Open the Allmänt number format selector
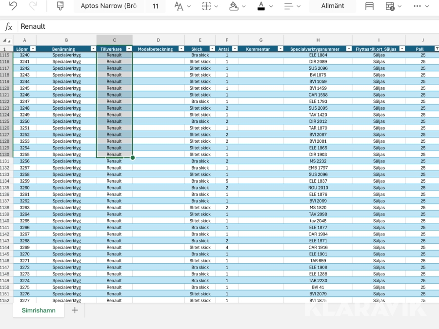This screenshot has width=439, height=329. tap(332, 6)
